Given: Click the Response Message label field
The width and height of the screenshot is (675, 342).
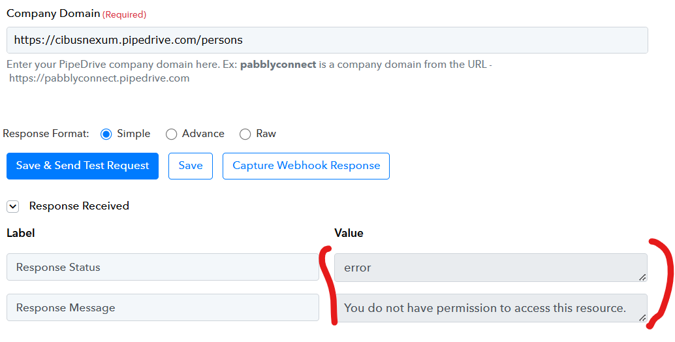Looking at the screenshot, I should [x=163, y=307].
